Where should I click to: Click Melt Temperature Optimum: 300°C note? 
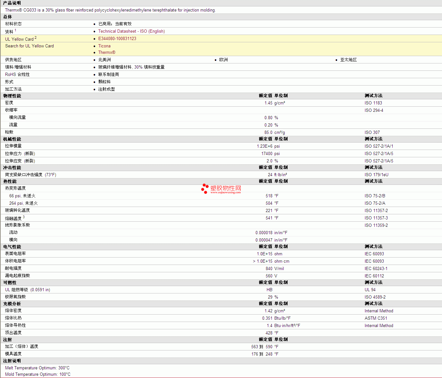click(37, 368)
